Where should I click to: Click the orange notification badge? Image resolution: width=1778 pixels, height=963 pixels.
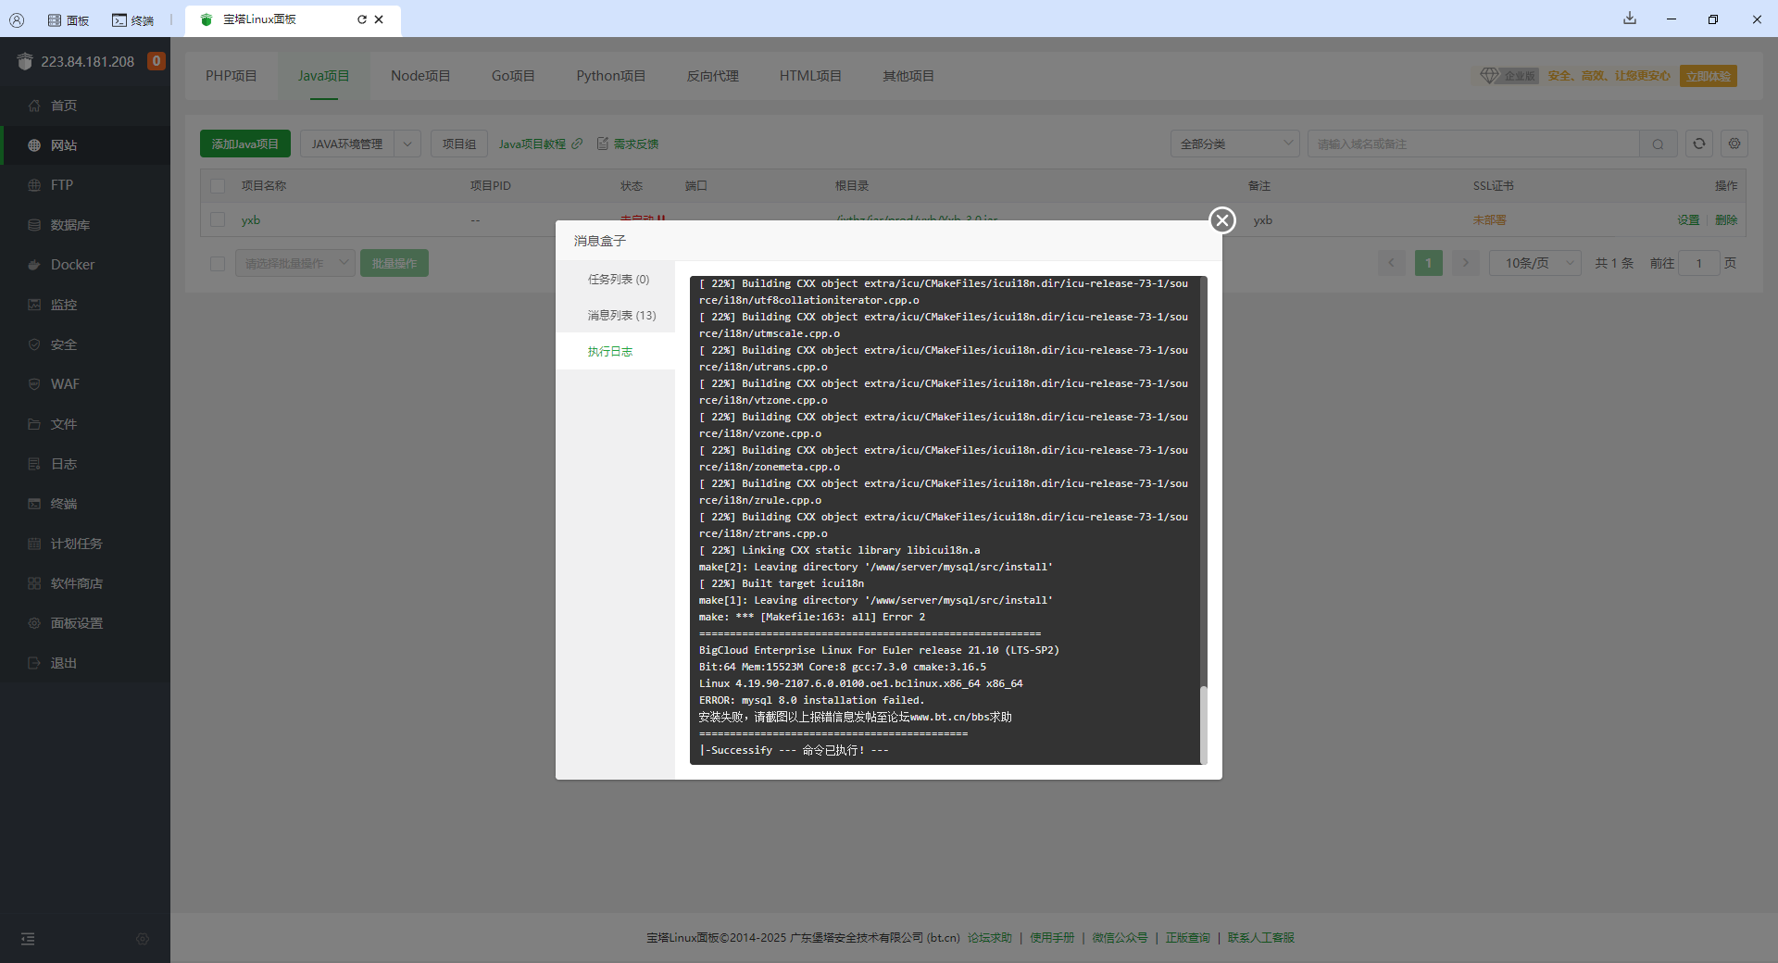[157, 61]
